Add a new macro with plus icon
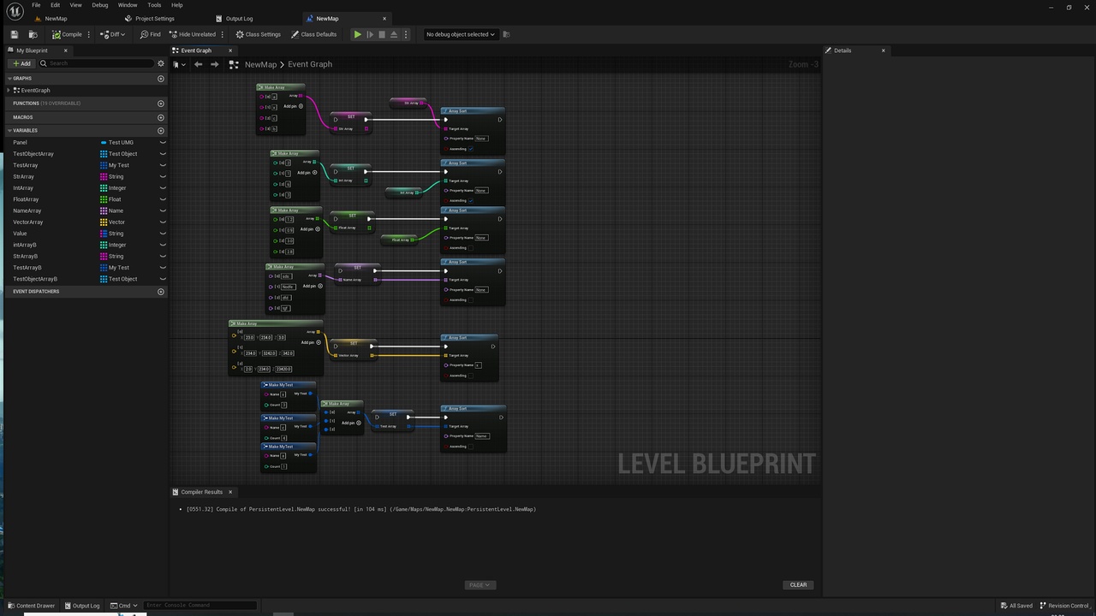Screen dimensions: 1096x616 [x=160, y=117]
